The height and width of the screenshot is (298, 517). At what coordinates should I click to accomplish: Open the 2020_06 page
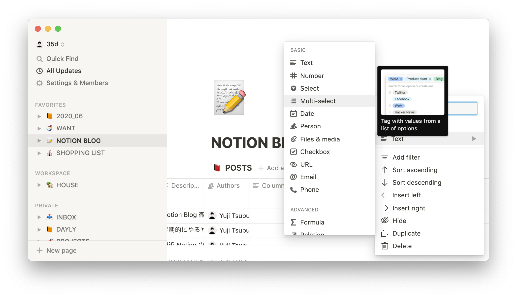click(97, 116)
